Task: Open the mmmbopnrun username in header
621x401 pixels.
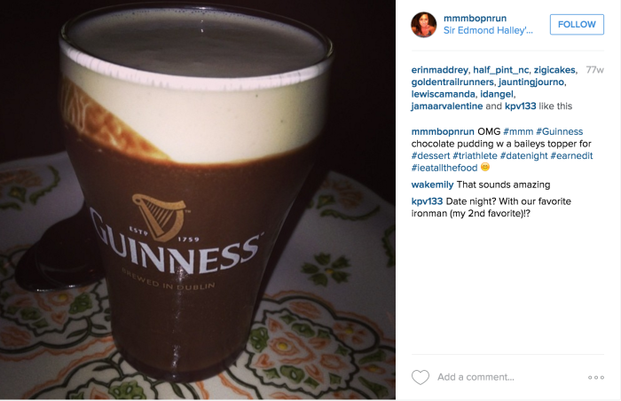Action: point(475,18)
